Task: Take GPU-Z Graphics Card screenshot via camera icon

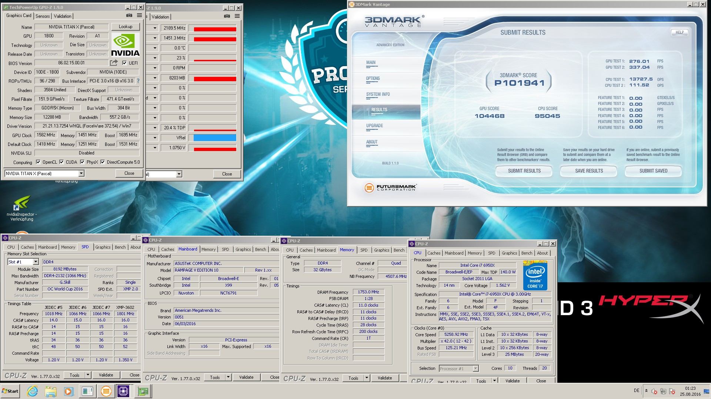Action: 129,16
